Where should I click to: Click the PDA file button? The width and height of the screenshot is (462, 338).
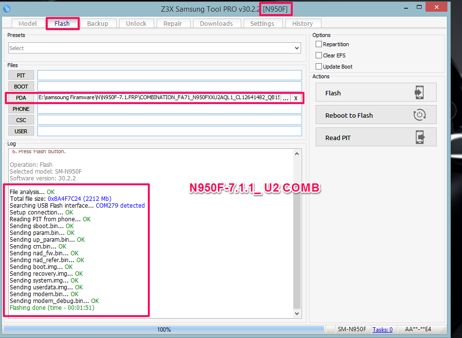click(x=21, y=98)
